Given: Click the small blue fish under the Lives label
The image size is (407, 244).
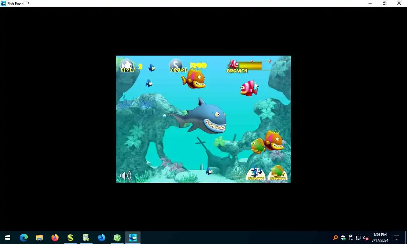Looking at the screenshot, I should pos(149,83).
